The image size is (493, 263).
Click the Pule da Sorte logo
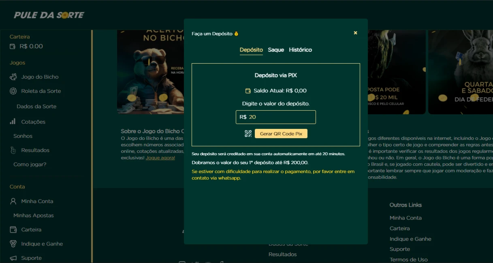[49, 15]
